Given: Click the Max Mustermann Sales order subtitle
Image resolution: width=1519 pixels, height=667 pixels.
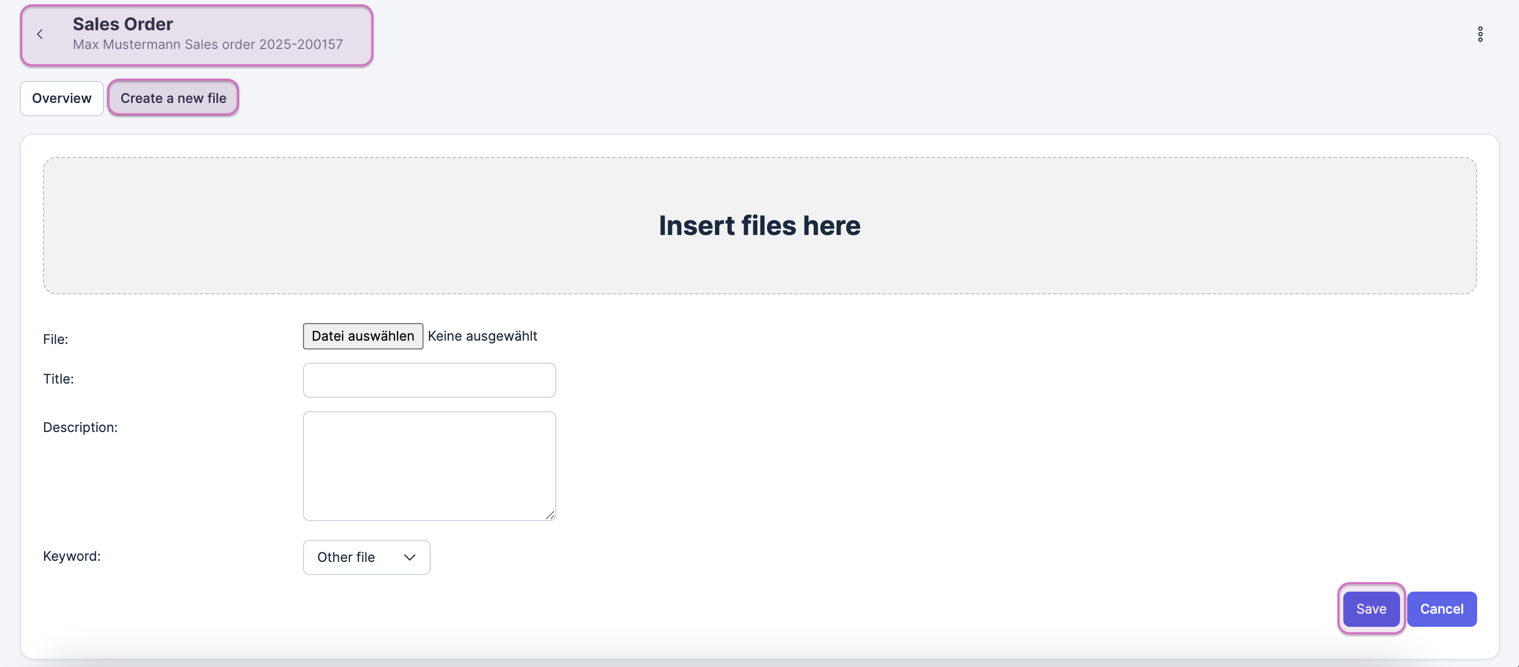Looking at the screenshot, I should [x=208, y=45].
